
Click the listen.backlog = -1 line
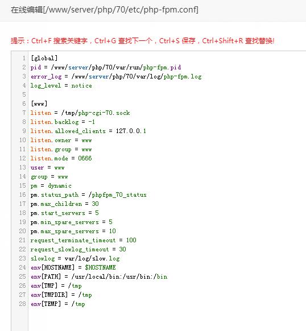click(63, 122)
